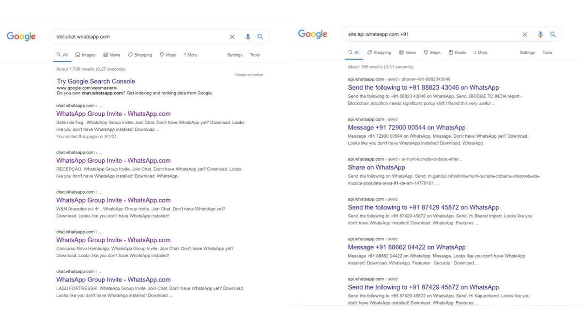Click the Google logo on the right page
Image resolution: width=581 pixels, height=327 pixels.
[312, 34]
